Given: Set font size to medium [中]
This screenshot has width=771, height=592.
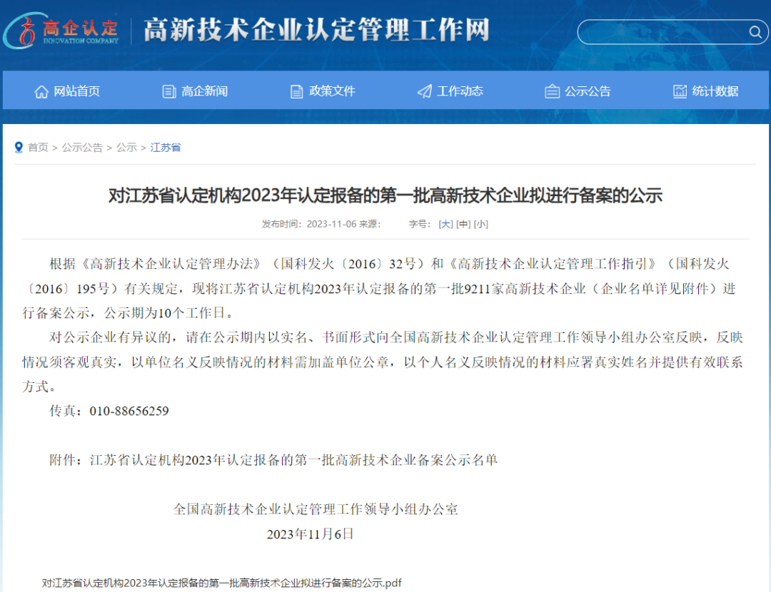Looking at the screenshot, I should pos(463,224).
